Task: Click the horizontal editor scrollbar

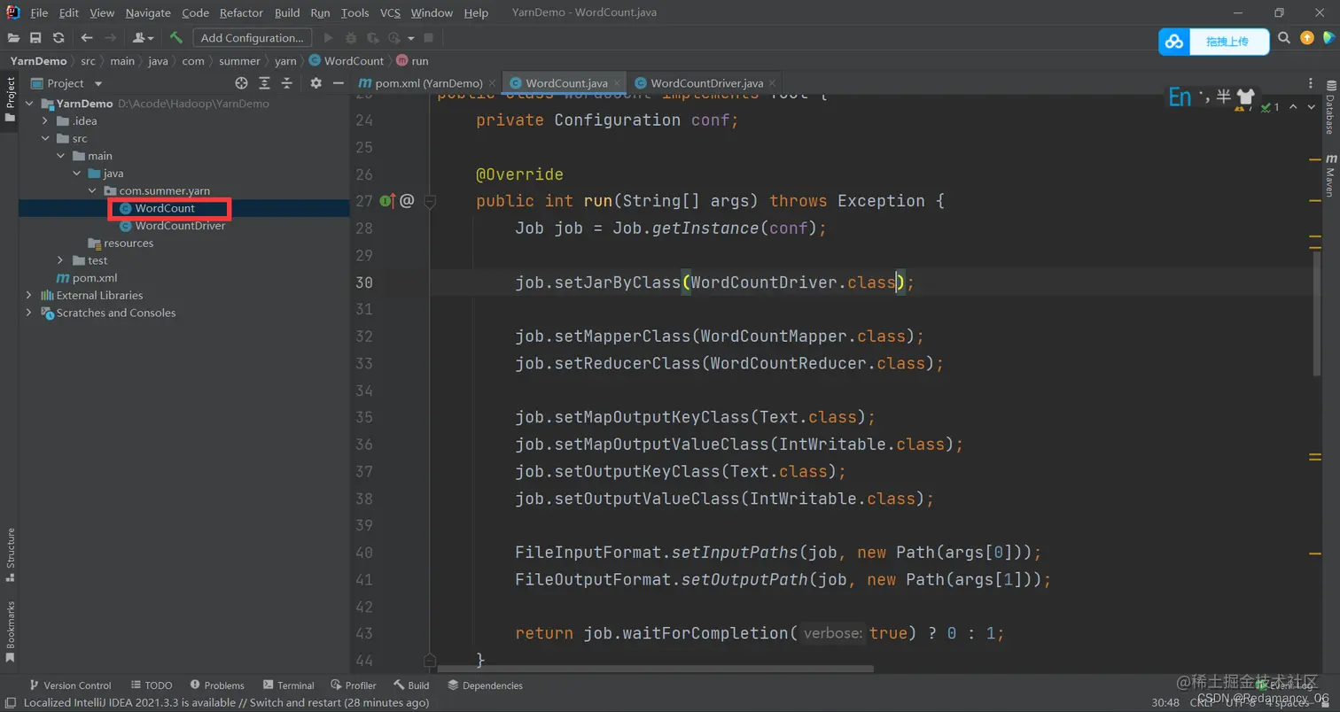Action: pyautogui.click(x=656, y=669)
